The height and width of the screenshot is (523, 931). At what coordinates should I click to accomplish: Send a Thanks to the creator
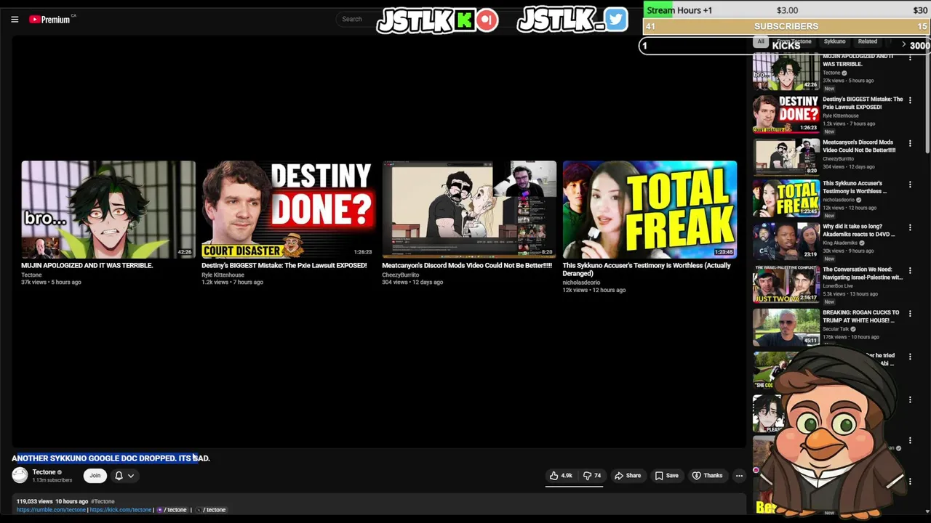pyautogui.click(x=708, y=476)
